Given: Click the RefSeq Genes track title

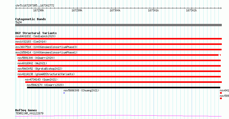Looking at the screenshot, I should [26, 110].
